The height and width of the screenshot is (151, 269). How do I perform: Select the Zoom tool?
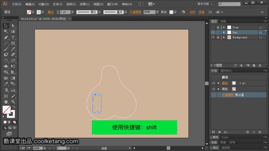pyautogui.click(x=13, y=102)
